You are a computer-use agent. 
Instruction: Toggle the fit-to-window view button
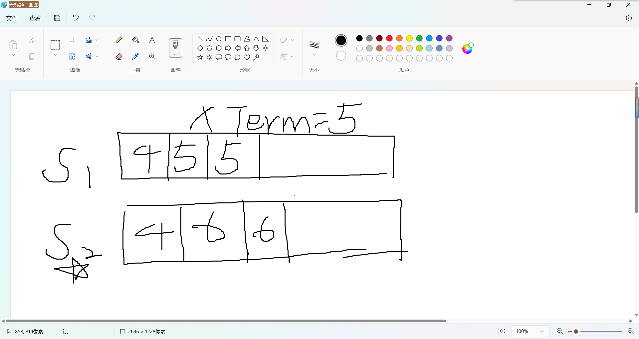[502, 331]
